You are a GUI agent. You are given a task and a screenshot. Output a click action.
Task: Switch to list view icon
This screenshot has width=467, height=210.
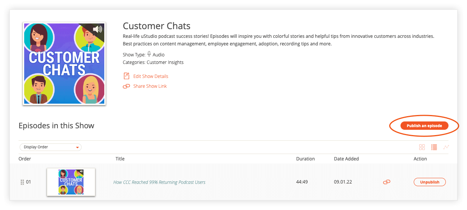coord(434,147)
